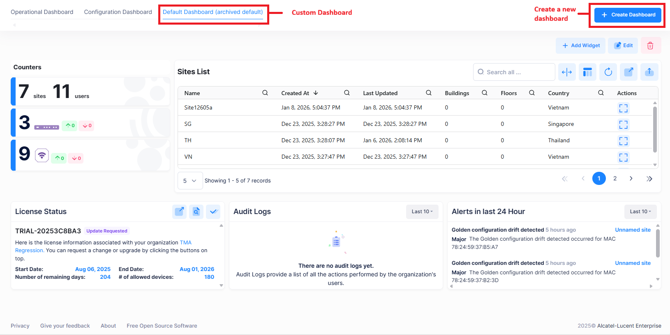
Task: Expand Alerts Last 10 dropdown
Action: click(x=640, y=212)
